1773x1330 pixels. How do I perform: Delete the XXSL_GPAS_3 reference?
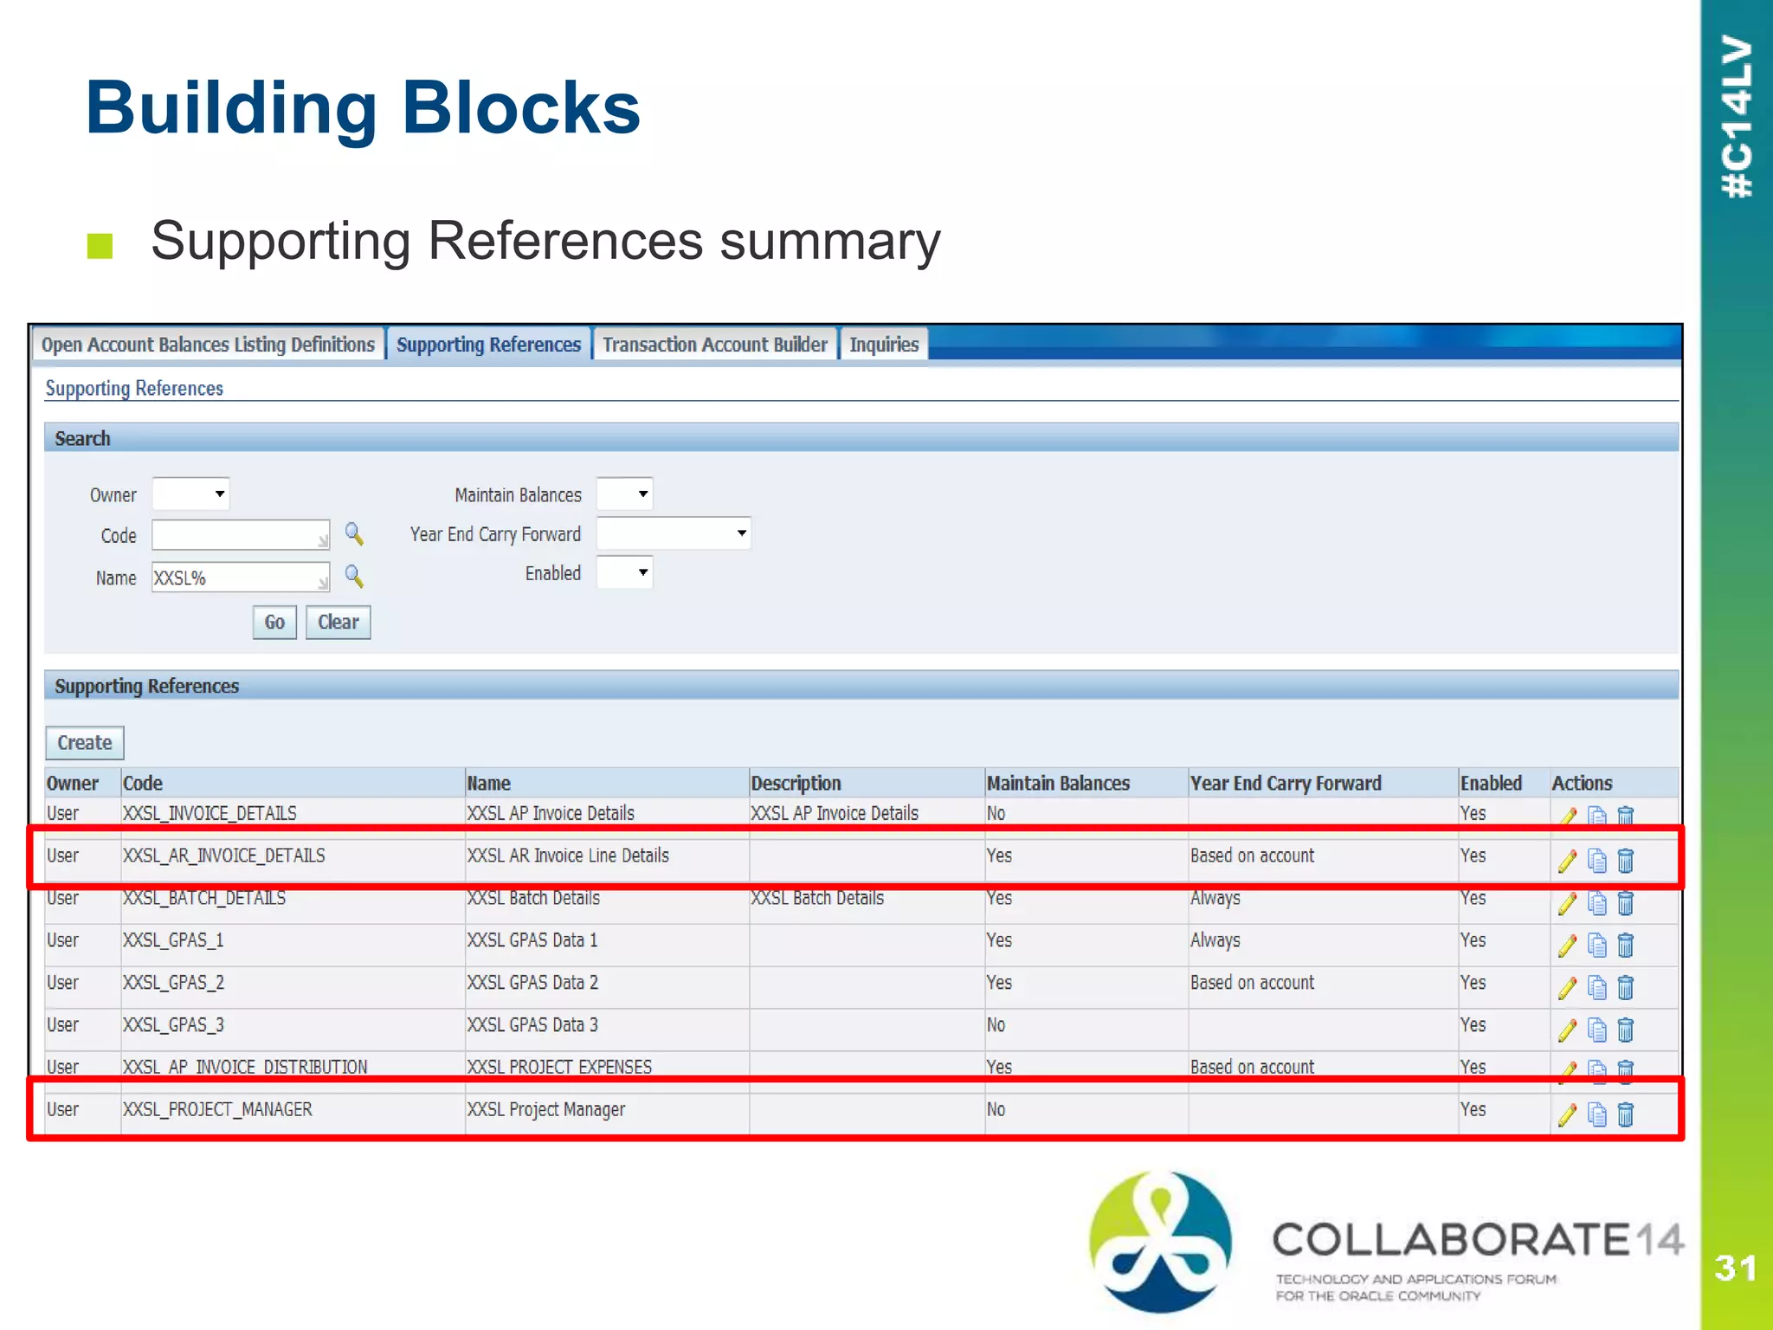point(1626,1030)
